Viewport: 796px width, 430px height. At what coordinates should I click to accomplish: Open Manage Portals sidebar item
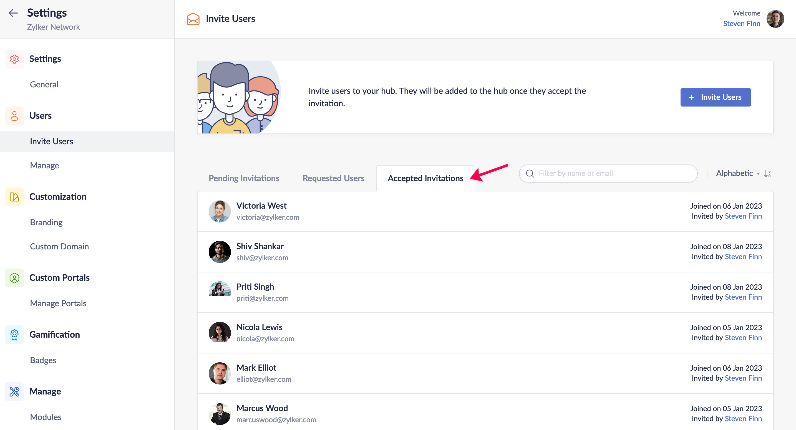click(58, 303)
